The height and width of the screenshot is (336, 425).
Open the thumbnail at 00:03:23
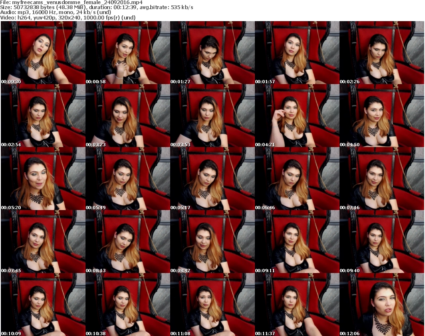click(128, 116)
